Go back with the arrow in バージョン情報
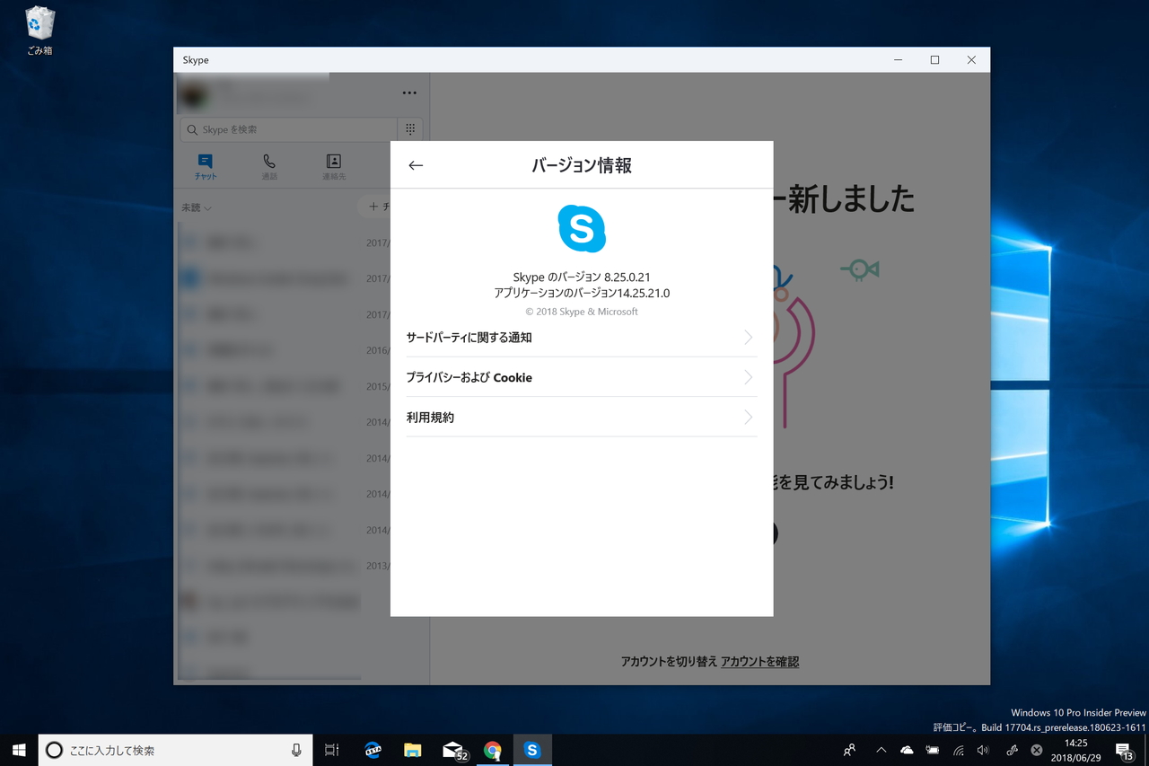Image resolution: width=1149 pixels, height=766 pixels. [416, 164]
